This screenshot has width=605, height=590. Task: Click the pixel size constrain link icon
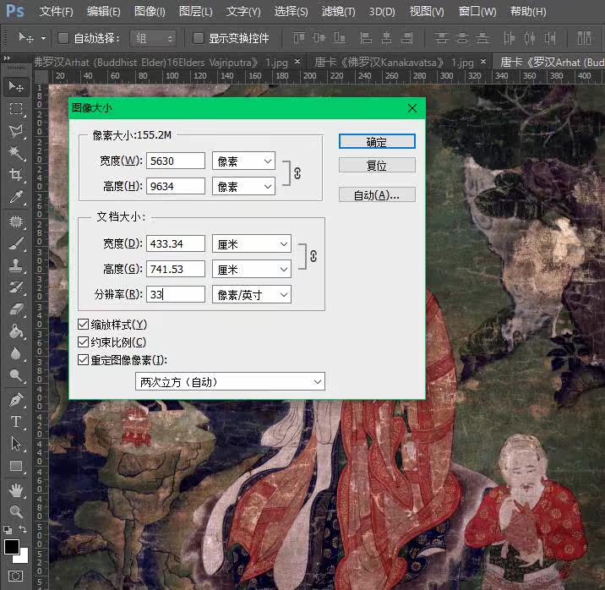click(297, 173)
